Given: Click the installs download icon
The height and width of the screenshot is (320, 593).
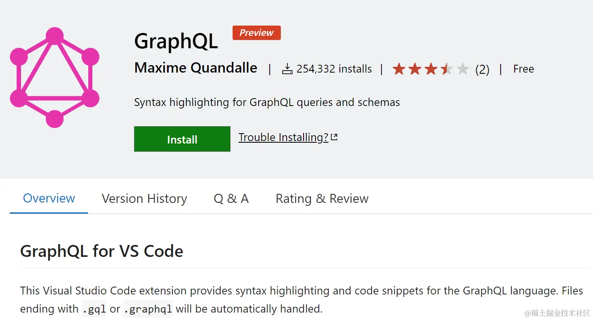Looking at the screenshot, I should [287, 69].
